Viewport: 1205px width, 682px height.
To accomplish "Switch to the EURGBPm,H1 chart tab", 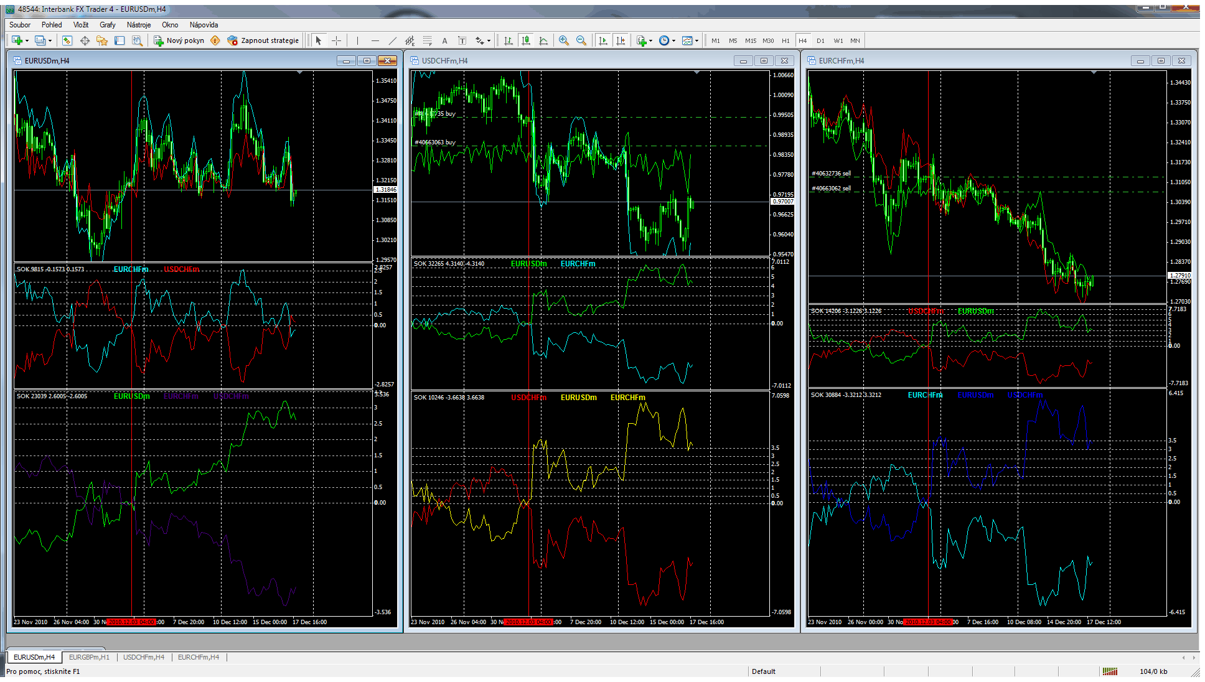I will [x=89, y=657].
